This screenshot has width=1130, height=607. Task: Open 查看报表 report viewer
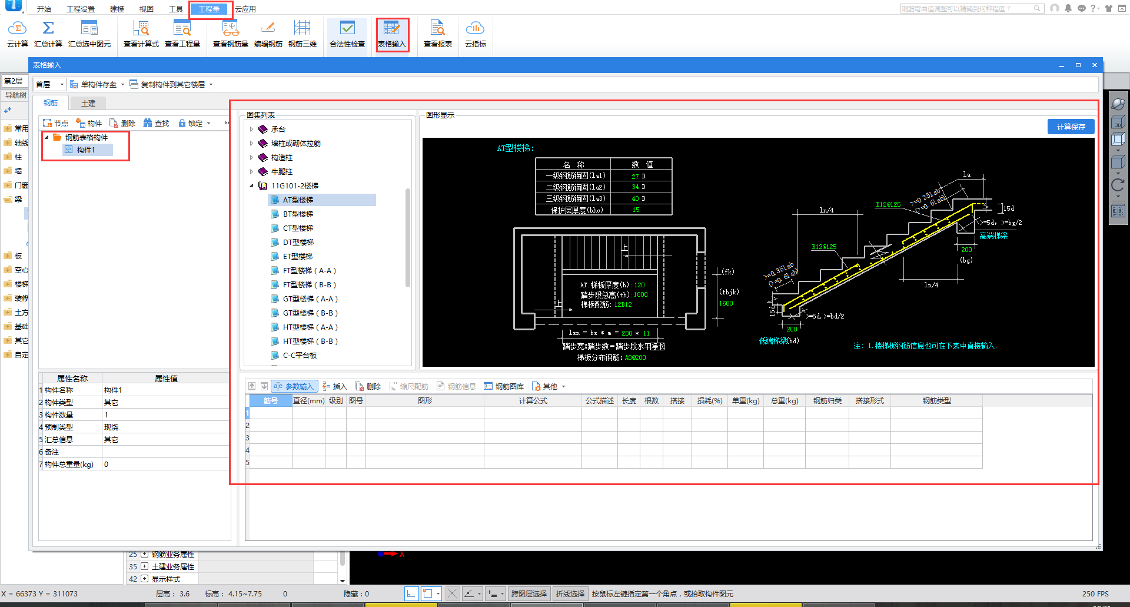[437, 34]
